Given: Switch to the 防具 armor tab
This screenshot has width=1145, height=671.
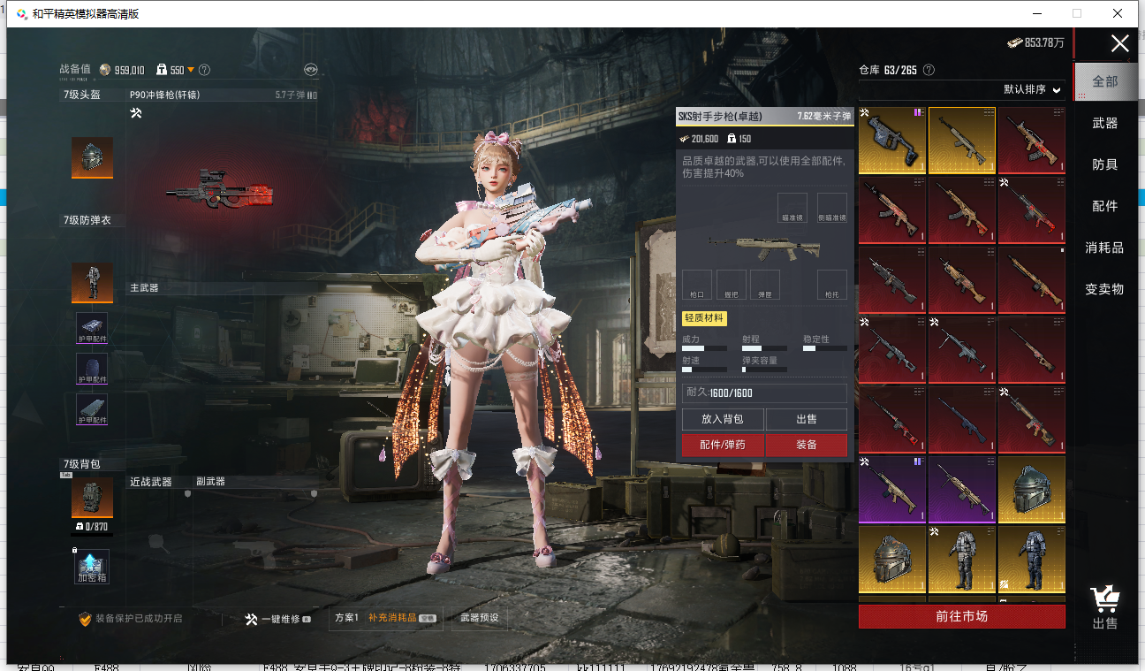Looking at the screenshot, I should click(x=1105, y=164).
